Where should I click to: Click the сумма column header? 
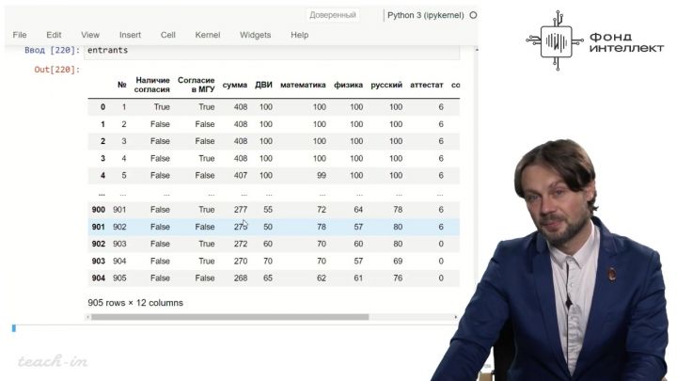[x=235, y=86]
